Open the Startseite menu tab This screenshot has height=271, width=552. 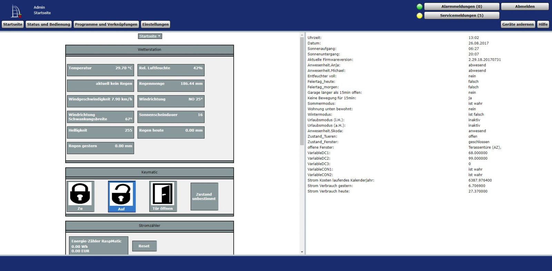click(x=13, y=24)
